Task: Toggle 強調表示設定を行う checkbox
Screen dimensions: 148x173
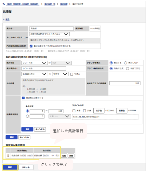Action: 23,98
